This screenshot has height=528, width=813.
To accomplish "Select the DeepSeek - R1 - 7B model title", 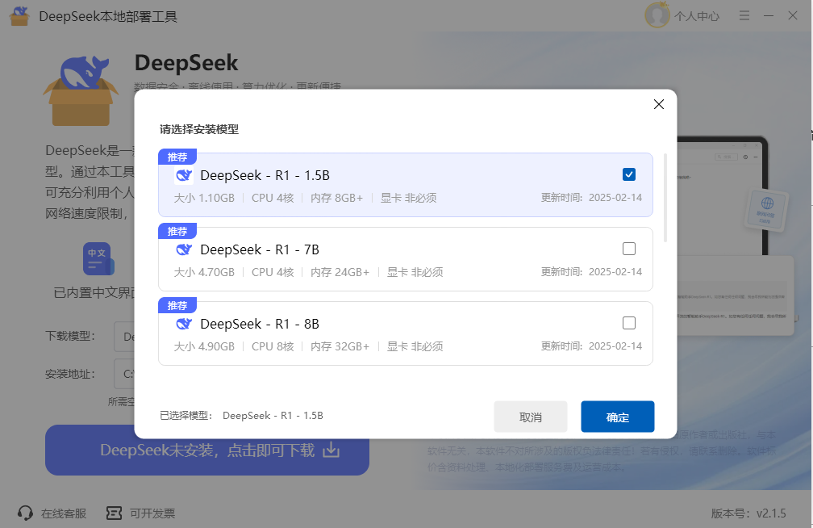I will tap(260, 249).
